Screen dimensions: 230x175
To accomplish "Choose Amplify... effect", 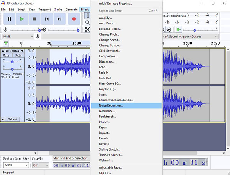I will point(126,18).
